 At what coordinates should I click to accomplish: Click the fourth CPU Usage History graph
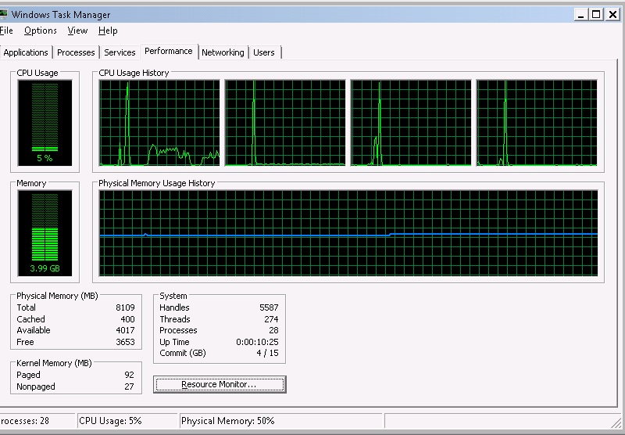click(537, 123)
